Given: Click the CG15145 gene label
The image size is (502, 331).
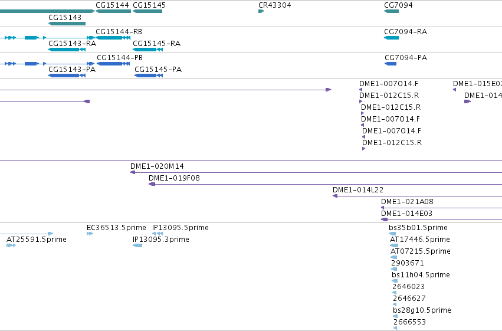Looking at the screenshot, I should (x=149, y=5).
